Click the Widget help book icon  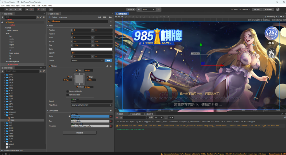point(107,66)
